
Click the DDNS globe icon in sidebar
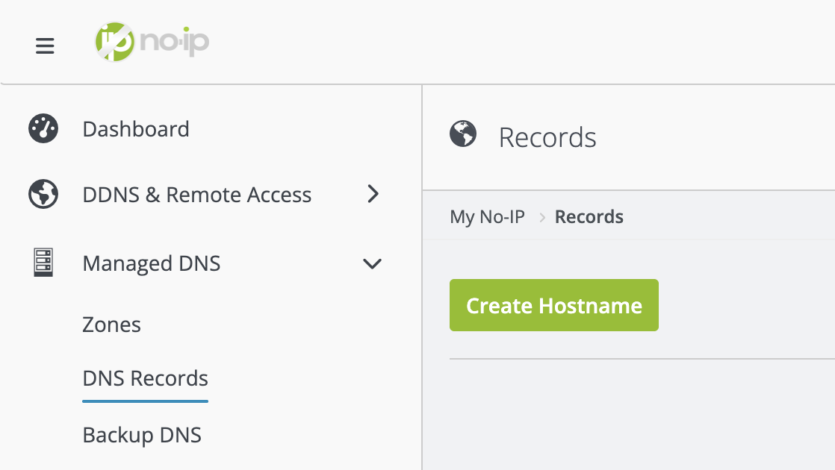(43, 195)
